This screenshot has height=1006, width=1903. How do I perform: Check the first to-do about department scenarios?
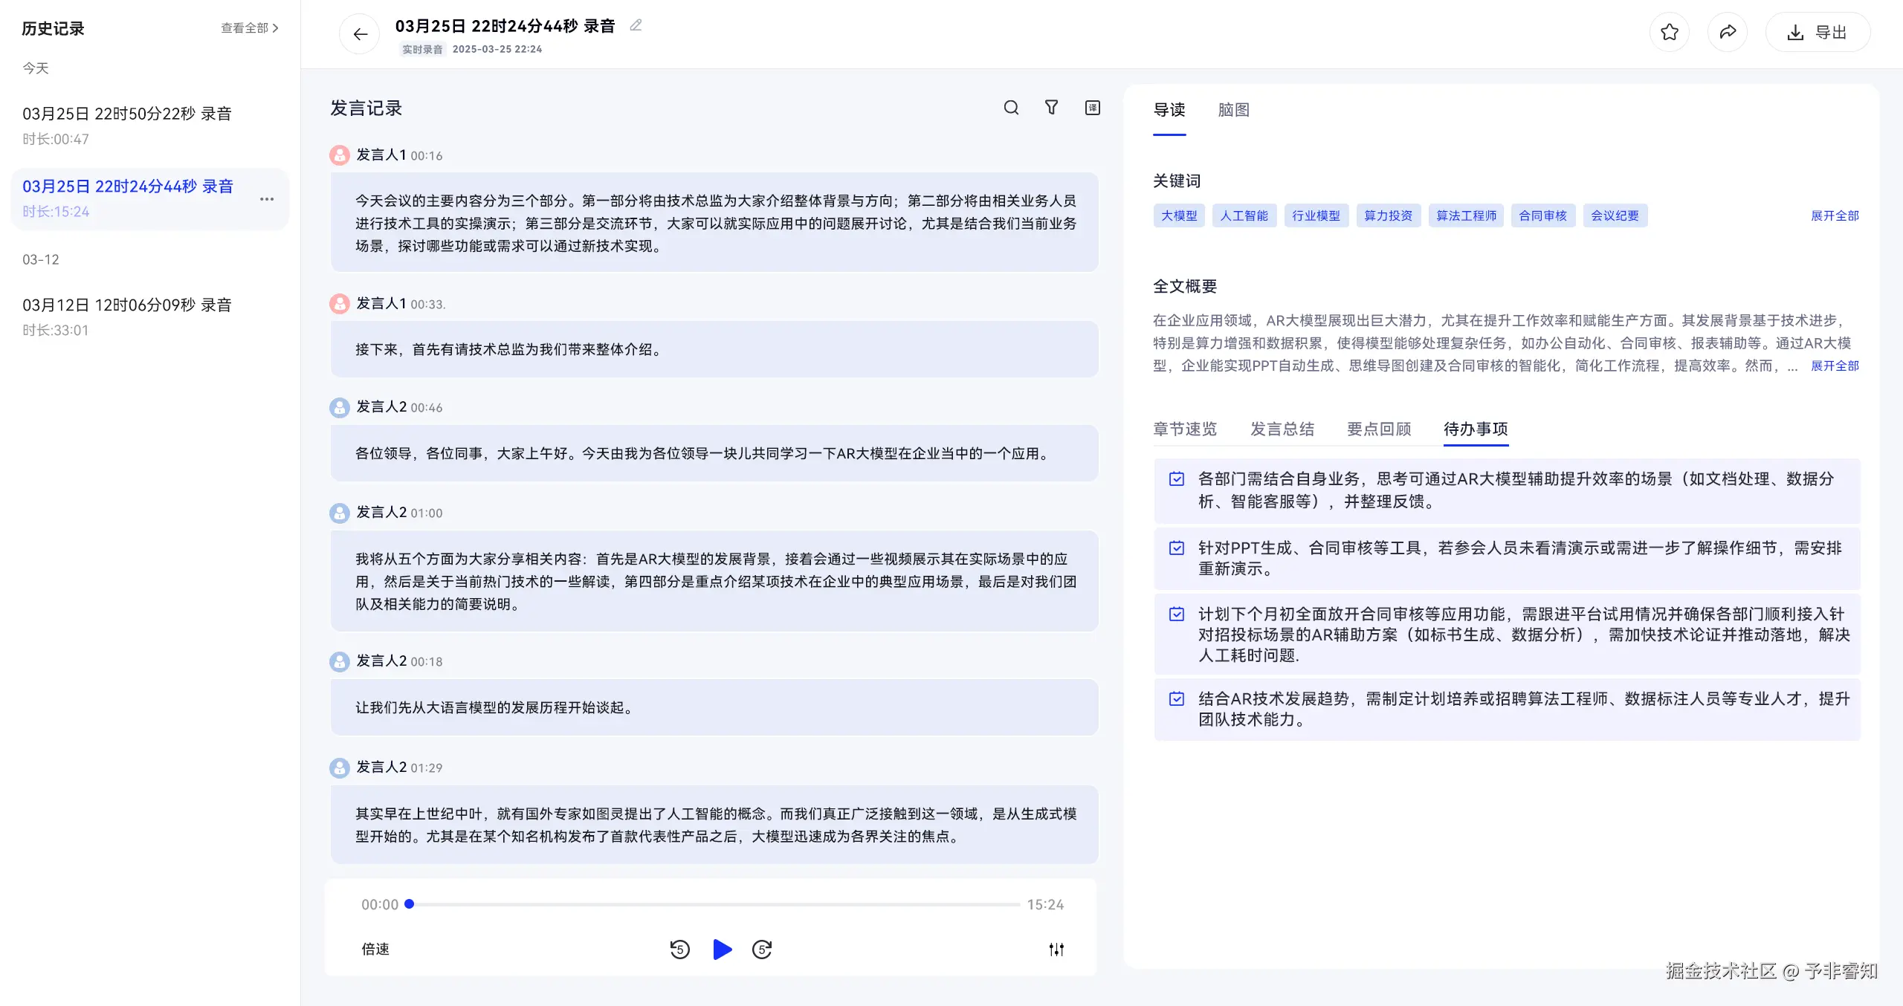(1177, 479)
